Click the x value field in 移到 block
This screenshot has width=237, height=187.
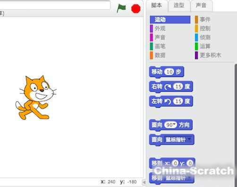tap(175, 163)
